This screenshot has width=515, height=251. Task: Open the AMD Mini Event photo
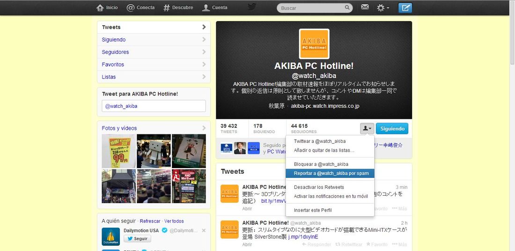click(189, 186)
